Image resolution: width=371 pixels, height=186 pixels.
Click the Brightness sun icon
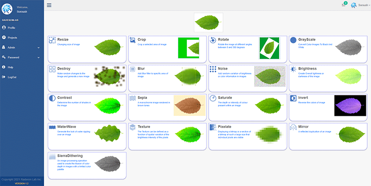[x=293, y=69]
